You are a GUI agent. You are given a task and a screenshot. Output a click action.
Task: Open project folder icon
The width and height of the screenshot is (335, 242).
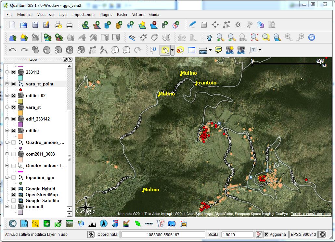point(23,25)
